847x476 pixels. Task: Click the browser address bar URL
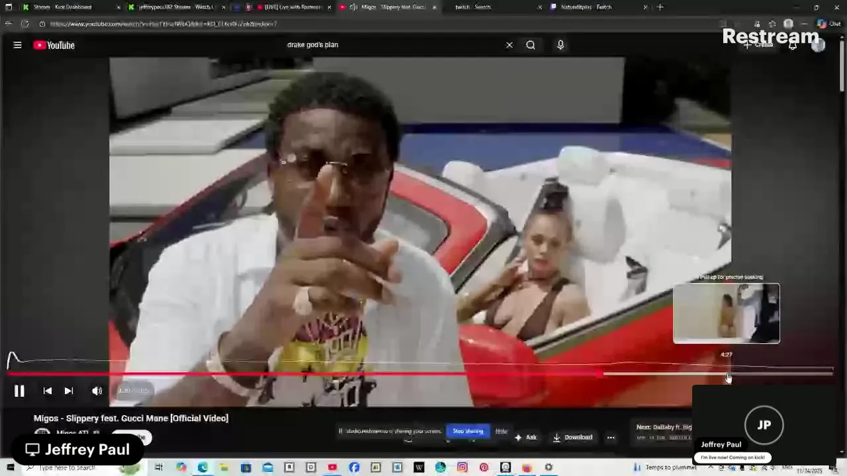point(163,24)
